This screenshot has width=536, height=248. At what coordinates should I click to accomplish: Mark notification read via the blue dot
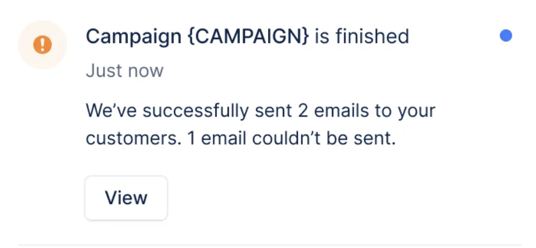click(x=505, y=36)
